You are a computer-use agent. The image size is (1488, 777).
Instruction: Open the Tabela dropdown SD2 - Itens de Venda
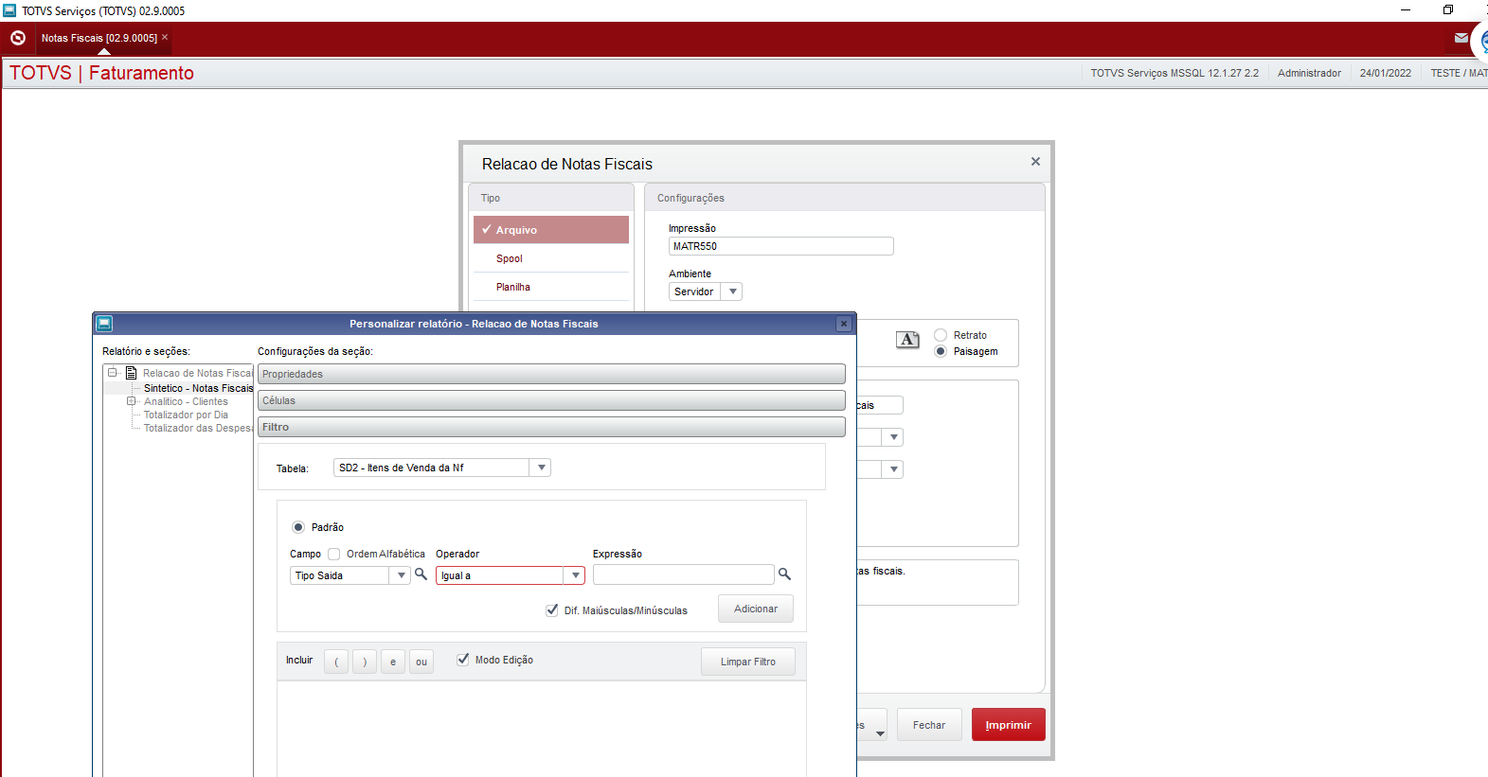tap(541, 468)
